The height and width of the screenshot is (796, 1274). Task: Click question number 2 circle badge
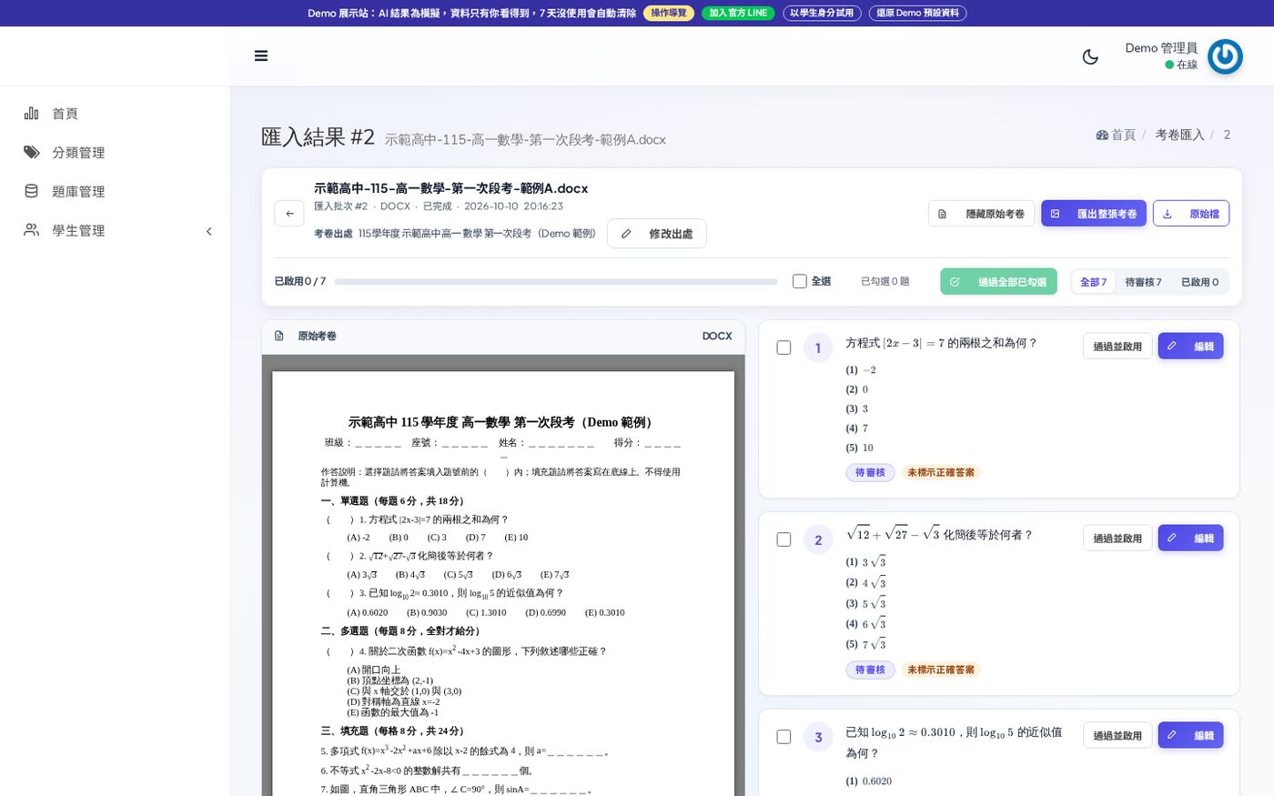click(x=818, y=540)
